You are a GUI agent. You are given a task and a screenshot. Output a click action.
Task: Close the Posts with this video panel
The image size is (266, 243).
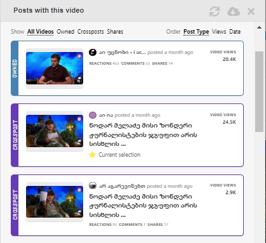pos(251,11)
